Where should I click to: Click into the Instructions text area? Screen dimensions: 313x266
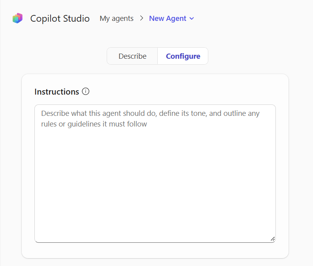(155, 174)
